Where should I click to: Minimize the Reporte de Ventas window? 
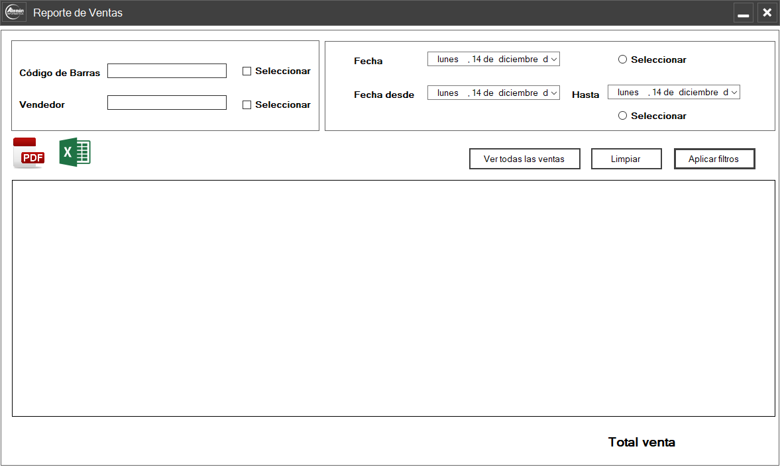[x=744, y=13]
